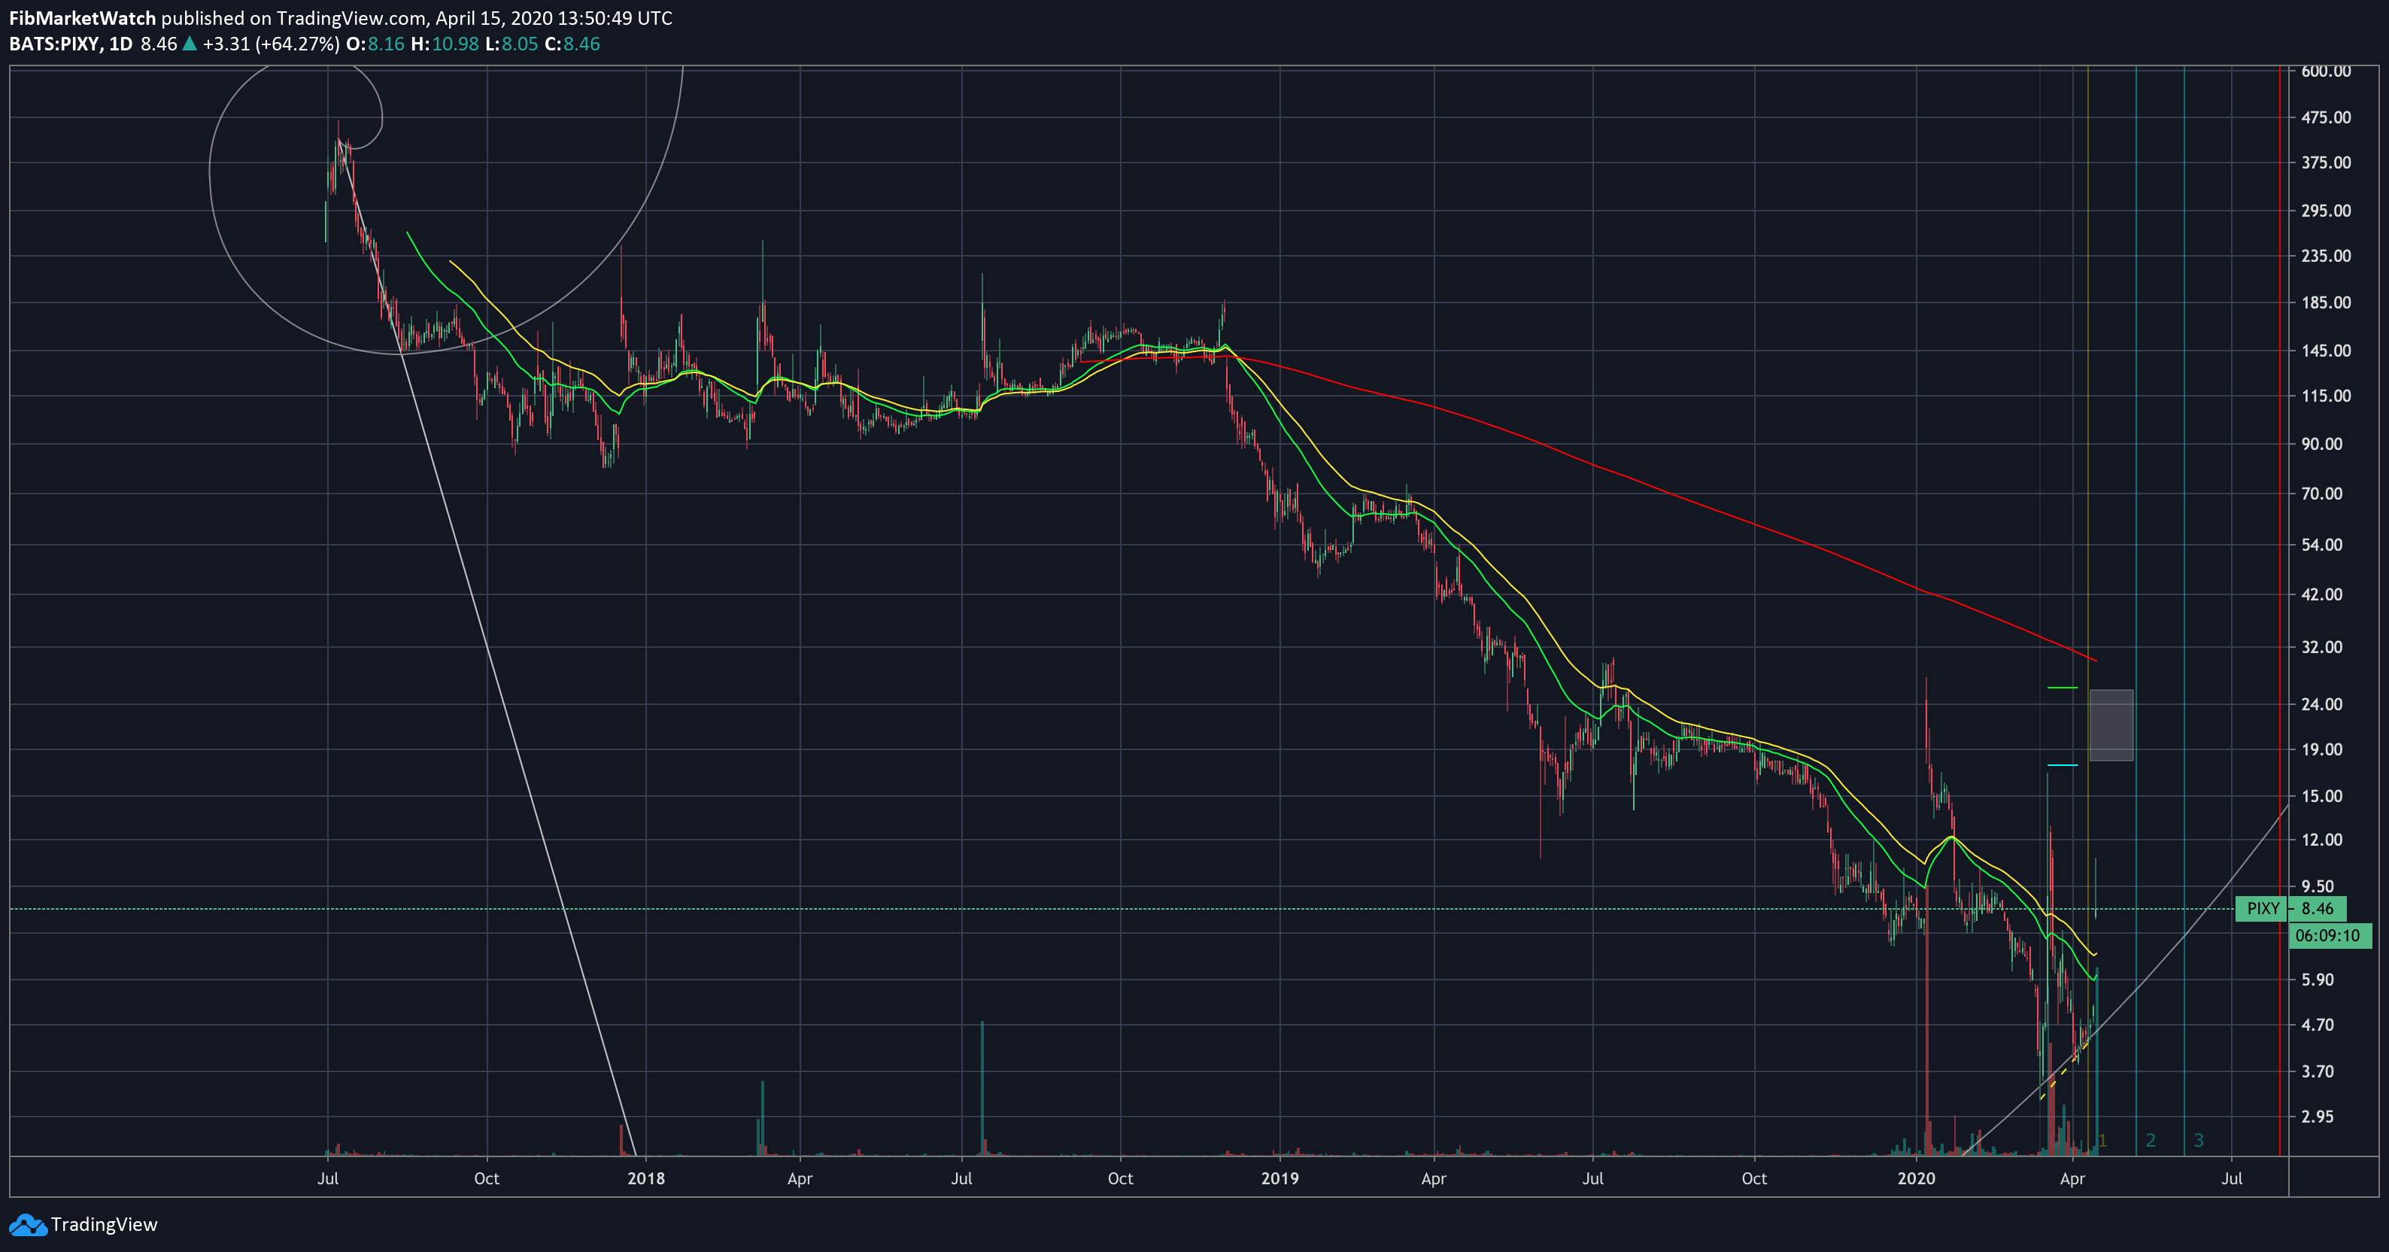The width and height of the screenshot is (2389, 1252).
Task: Click the 235.00 price axis value
Action: point(2326,257)
